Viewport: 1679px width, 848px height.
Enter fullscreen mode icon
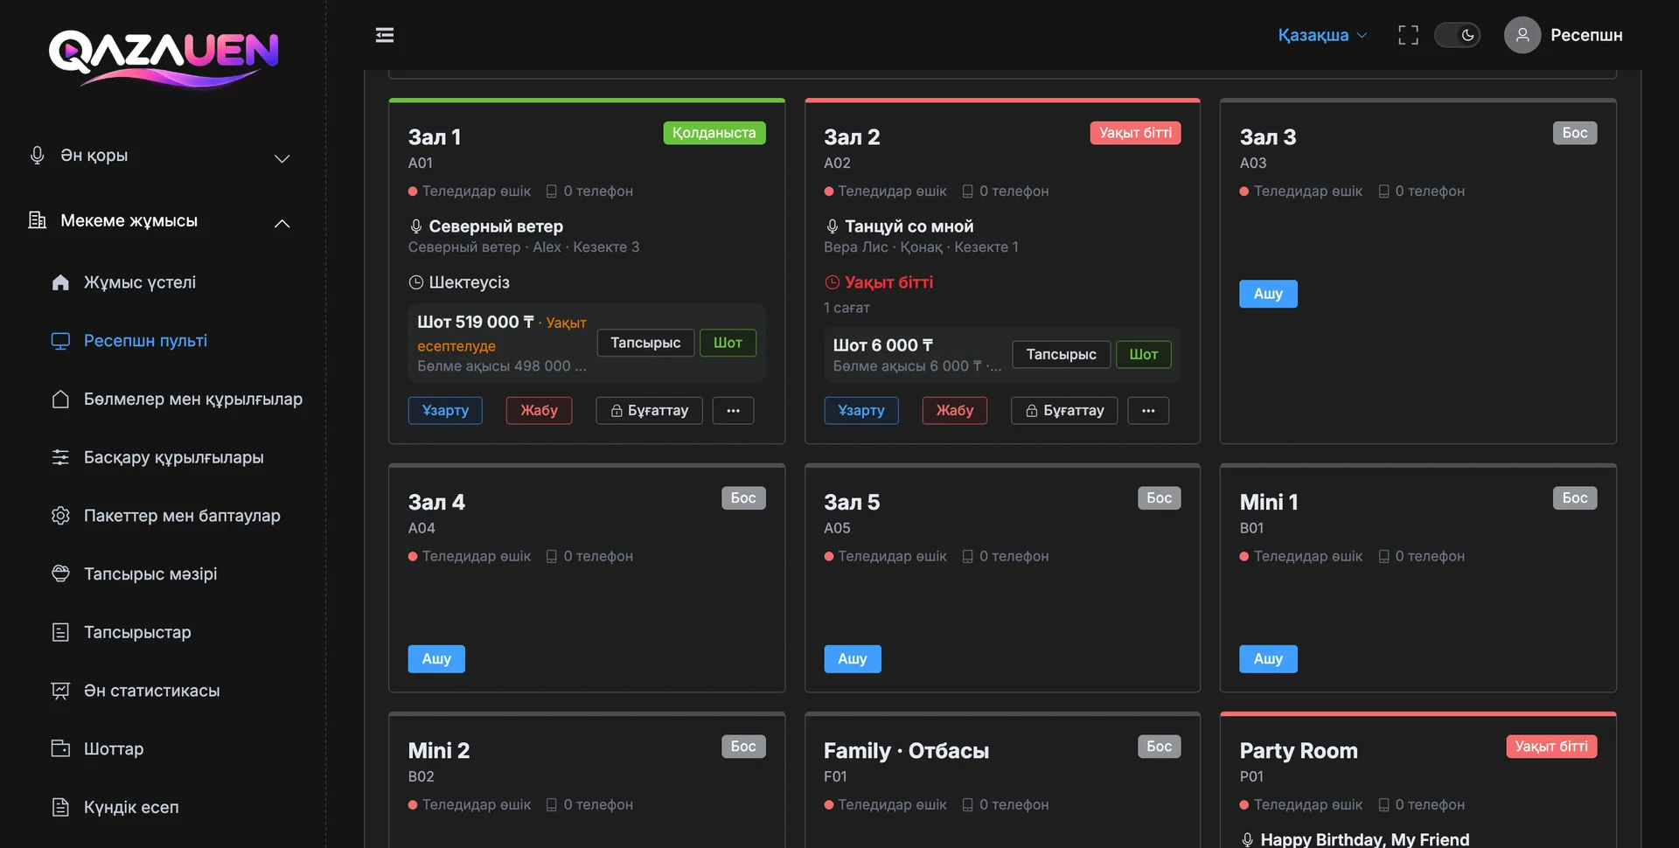click(x=1408, y=35)
